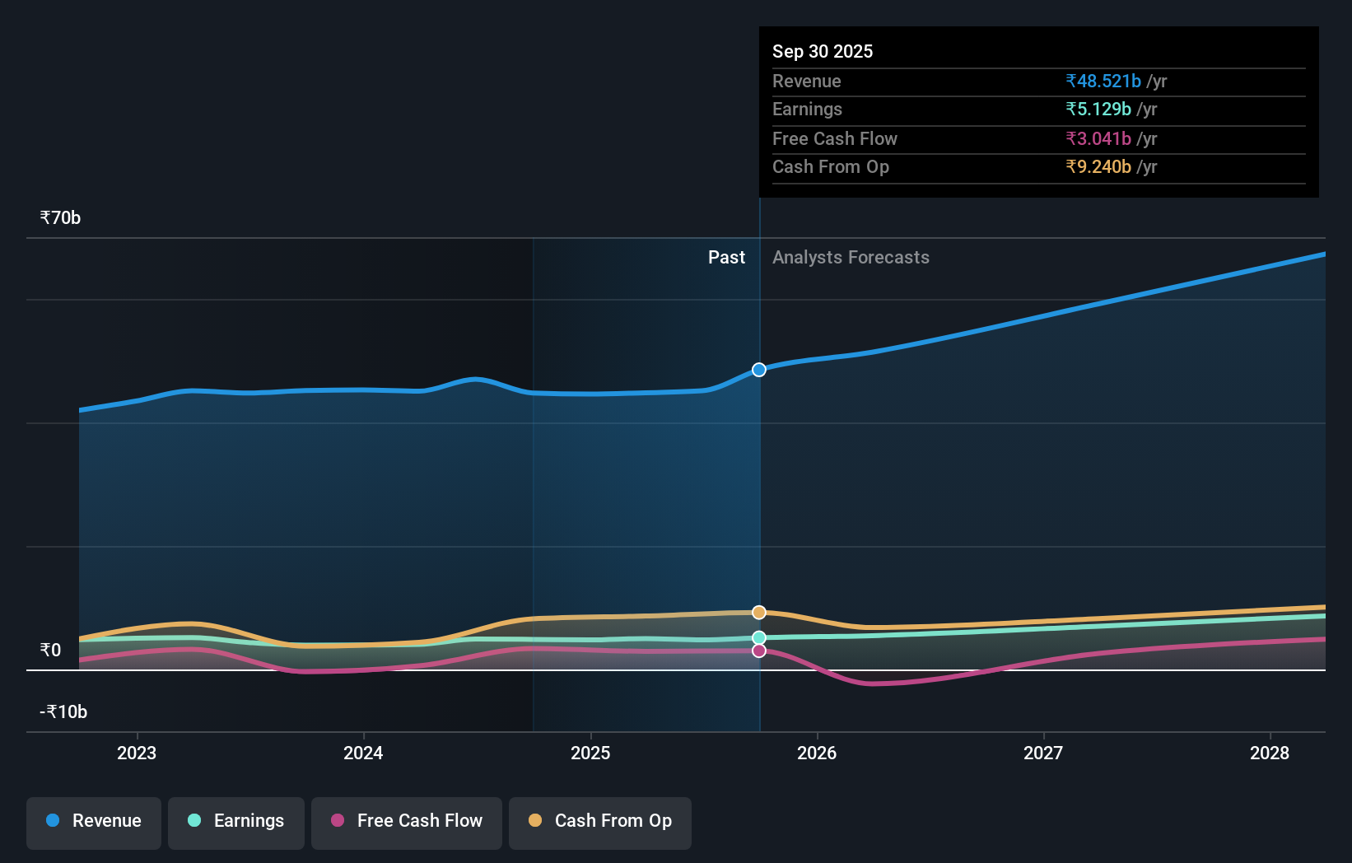Select the pink Free Cash Flow marker
Viewport: 1352px width, 863px height.
pos(758,651)
